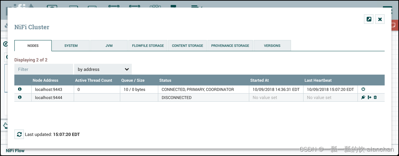Open the Provenance Storage tab
399x156 pixels.
[x=230, y=46]
